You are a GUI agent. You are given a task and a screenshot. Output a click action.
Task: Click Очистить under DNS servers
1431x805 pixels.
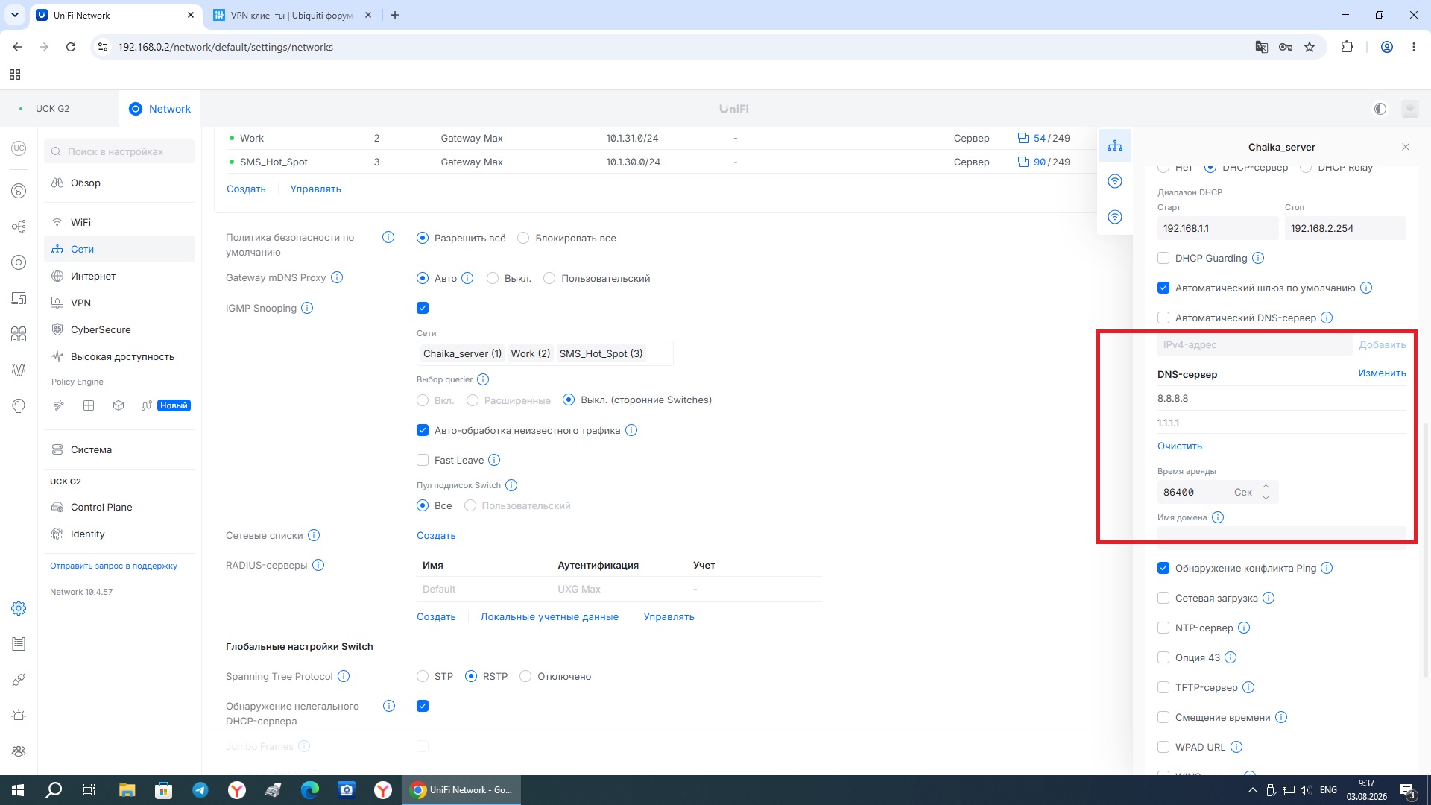[1179, 446]
